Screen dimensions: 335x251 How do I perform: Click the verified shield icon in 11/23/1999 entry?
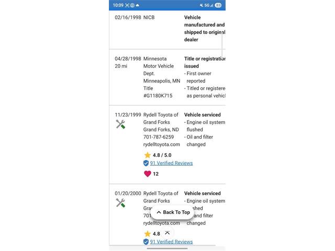point(146,163)
